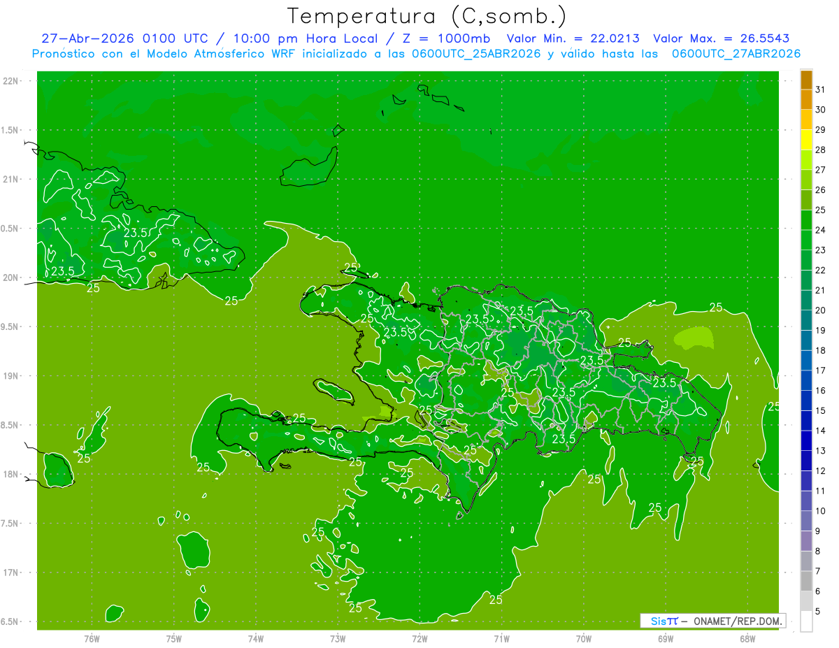Click the light green warm patch near 68.5W

click(694, 339)
